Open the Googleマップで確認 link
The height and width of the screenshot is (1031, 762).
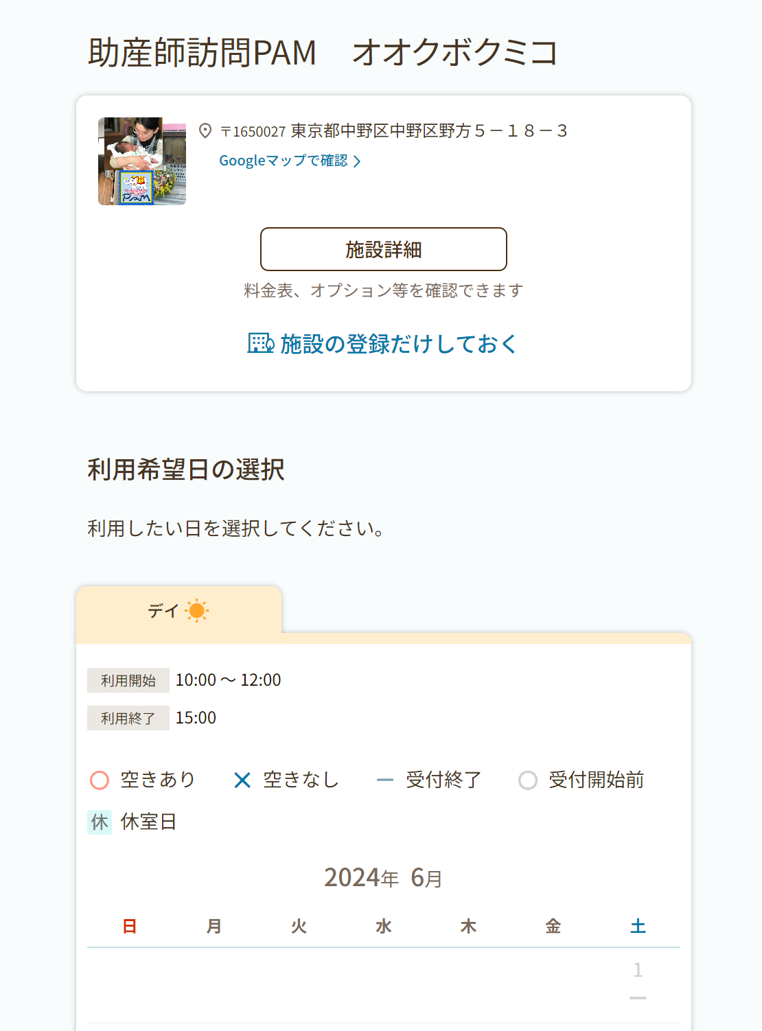click(x=284, y=161)
